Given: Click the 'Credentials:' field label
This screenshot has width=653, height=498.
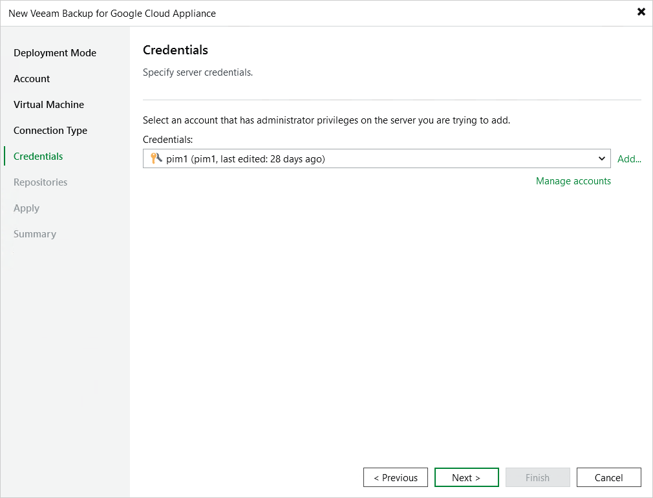Looking at the screenshot, I should 168,140.
